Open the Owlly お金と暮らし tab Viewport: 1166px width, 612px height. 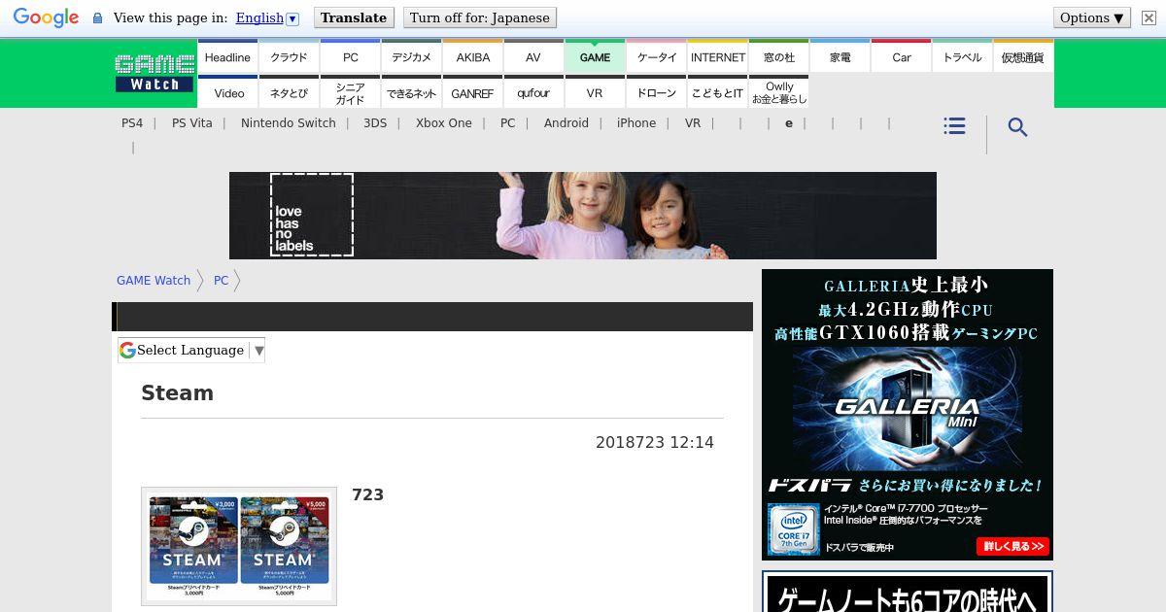[779, 93]
